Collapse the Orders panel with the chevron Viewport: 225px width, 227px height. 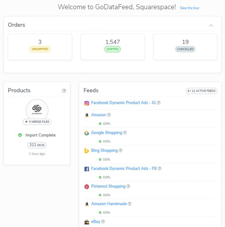(x=211, y=25)
